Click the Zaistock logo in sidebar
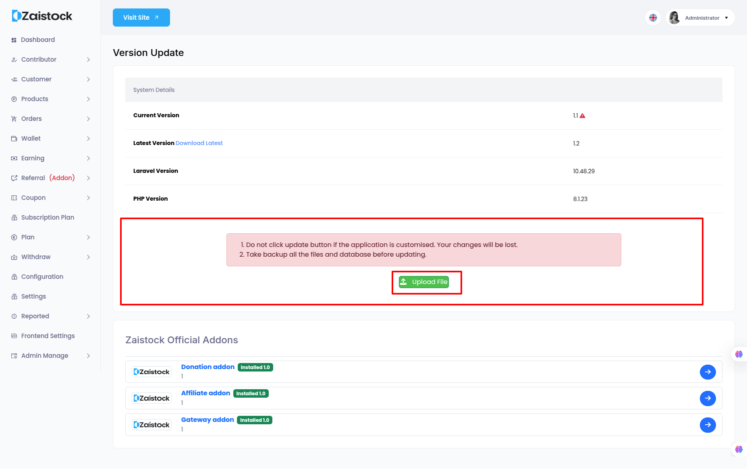 click(x=42, y=16)
